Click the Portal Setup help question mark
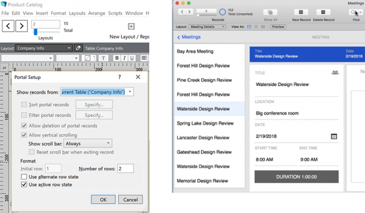Screen dimensions: 365x213 [x=120, y=77]
